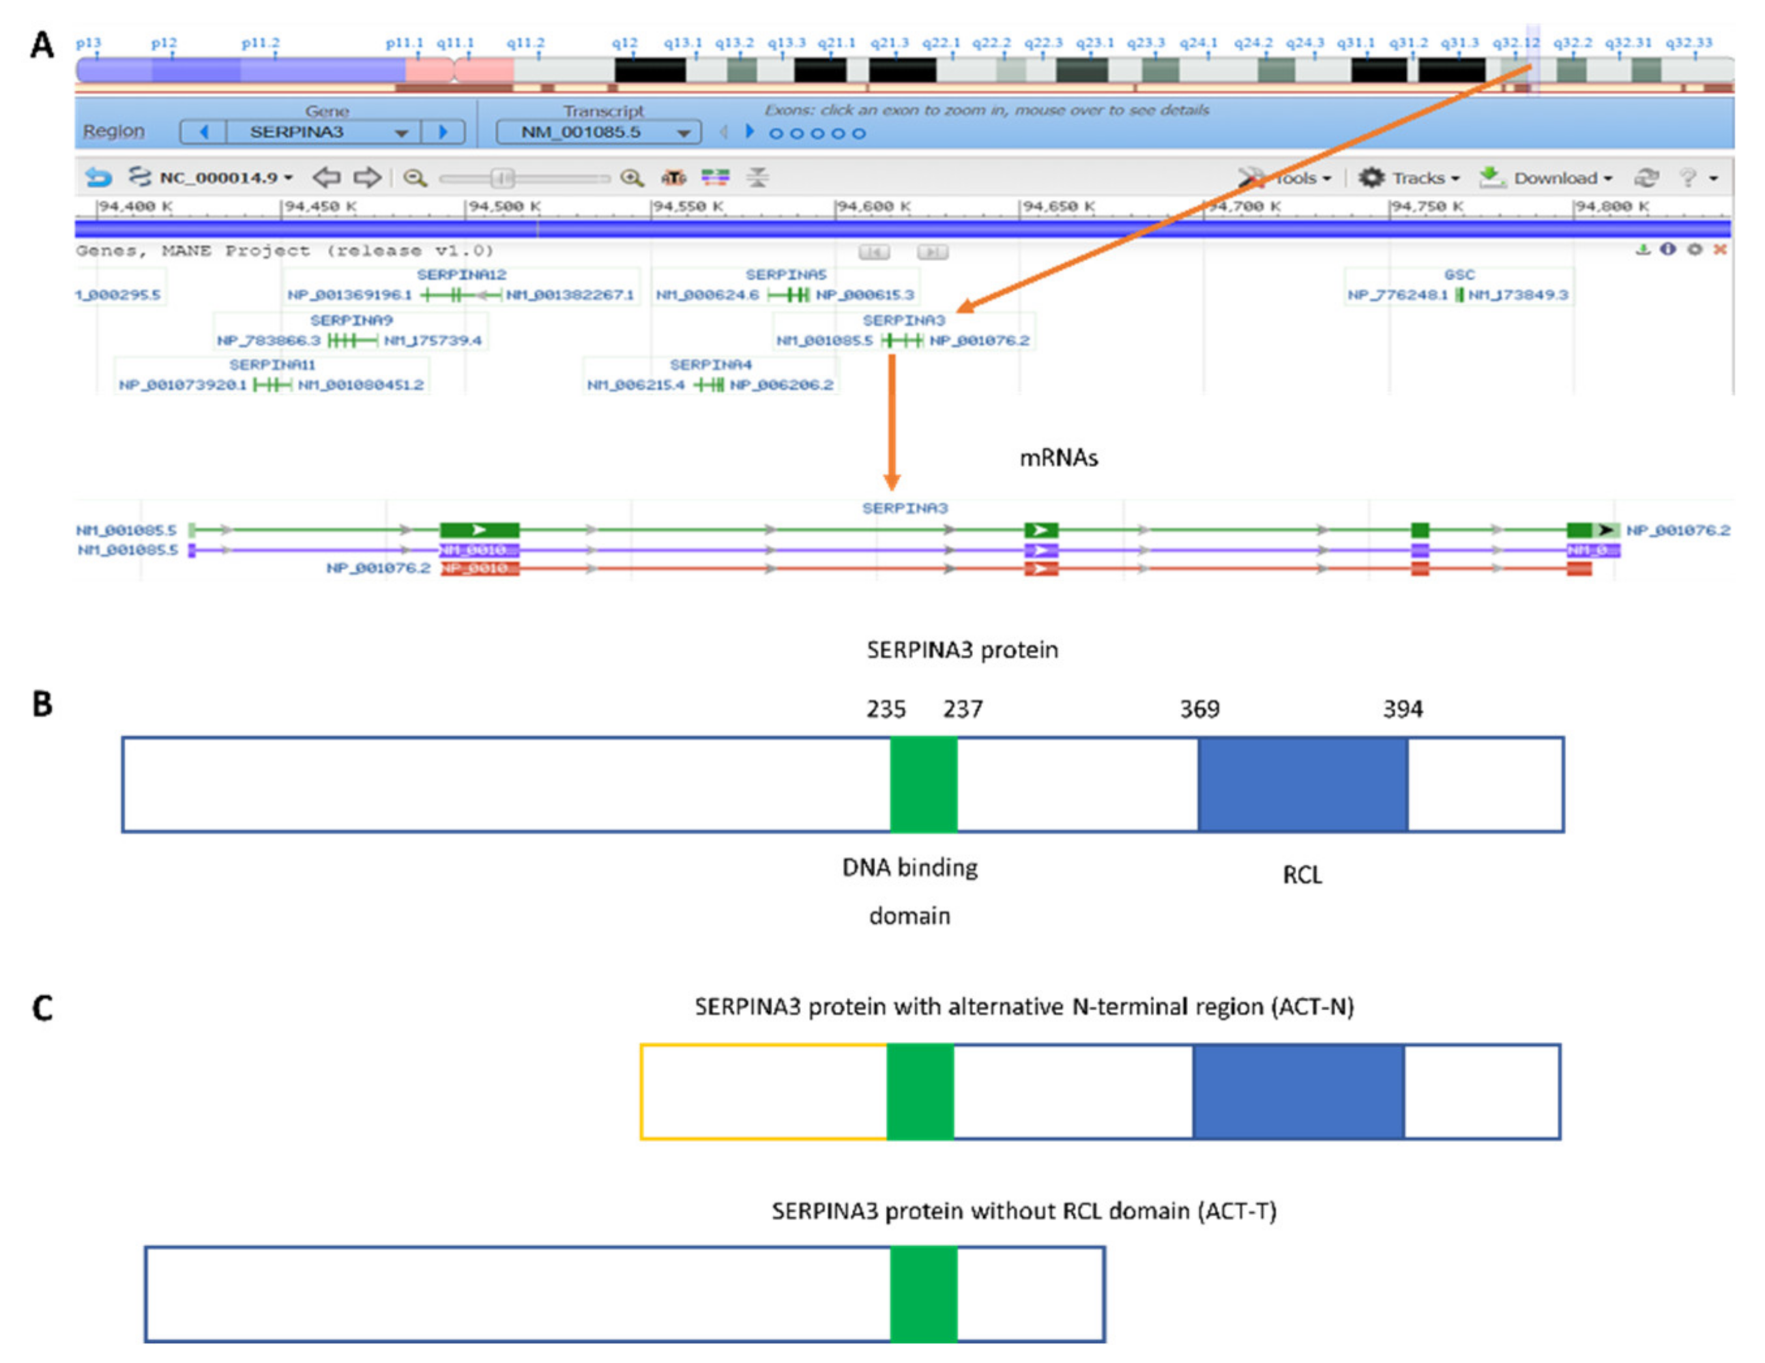Go to next gene with right arrow button

pyautogui.click(x=443, y=132)
